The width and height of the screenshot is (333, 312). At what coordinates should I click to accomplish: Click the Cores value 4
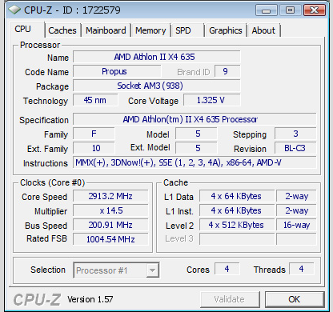[x=227, y=269]
